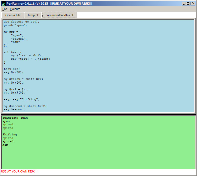Click the line 'my @rr = ('
Viewport: 197px width, 176px height.
tap(12, 32)
